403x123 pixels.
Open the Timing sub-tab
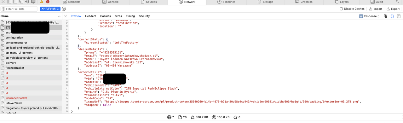[x=130, y=16]
